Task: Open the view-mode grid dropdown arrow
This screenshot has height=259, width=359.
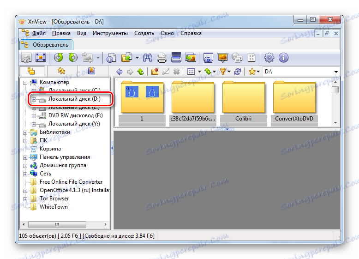Action: (199, 72)
